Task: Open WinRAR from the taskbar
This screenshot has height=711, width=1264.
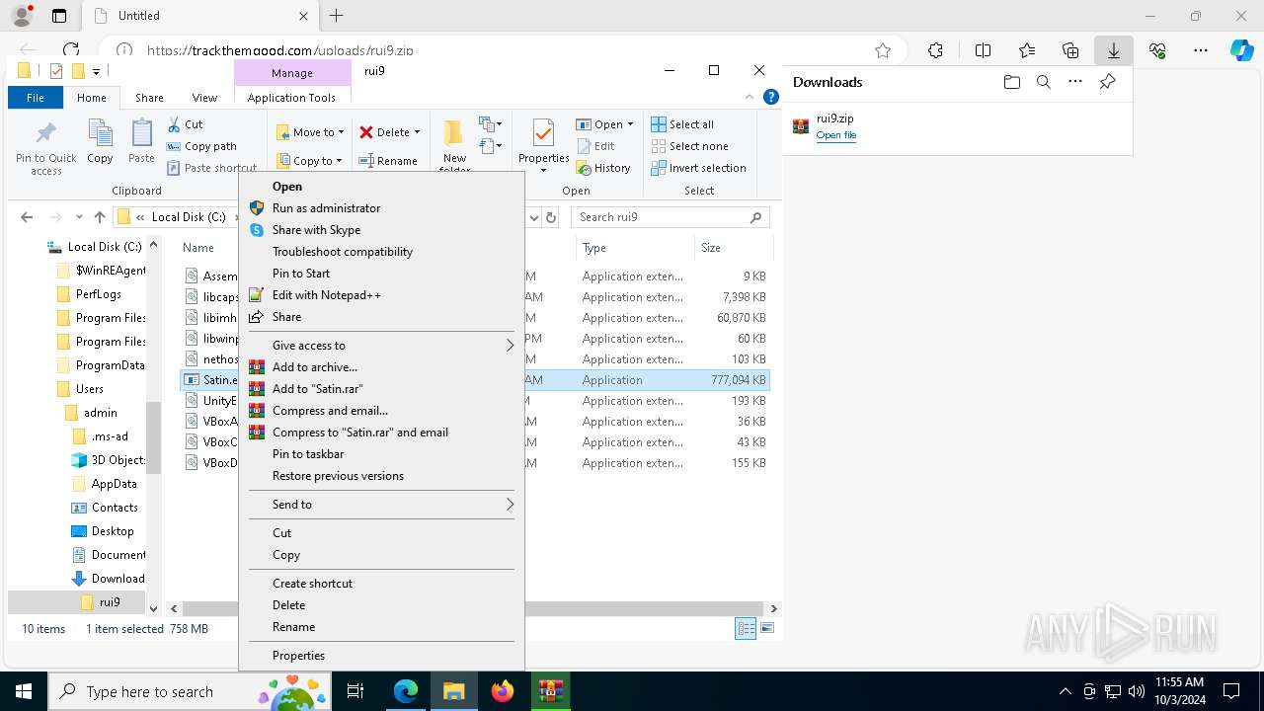Action: [x=550, y=691]
